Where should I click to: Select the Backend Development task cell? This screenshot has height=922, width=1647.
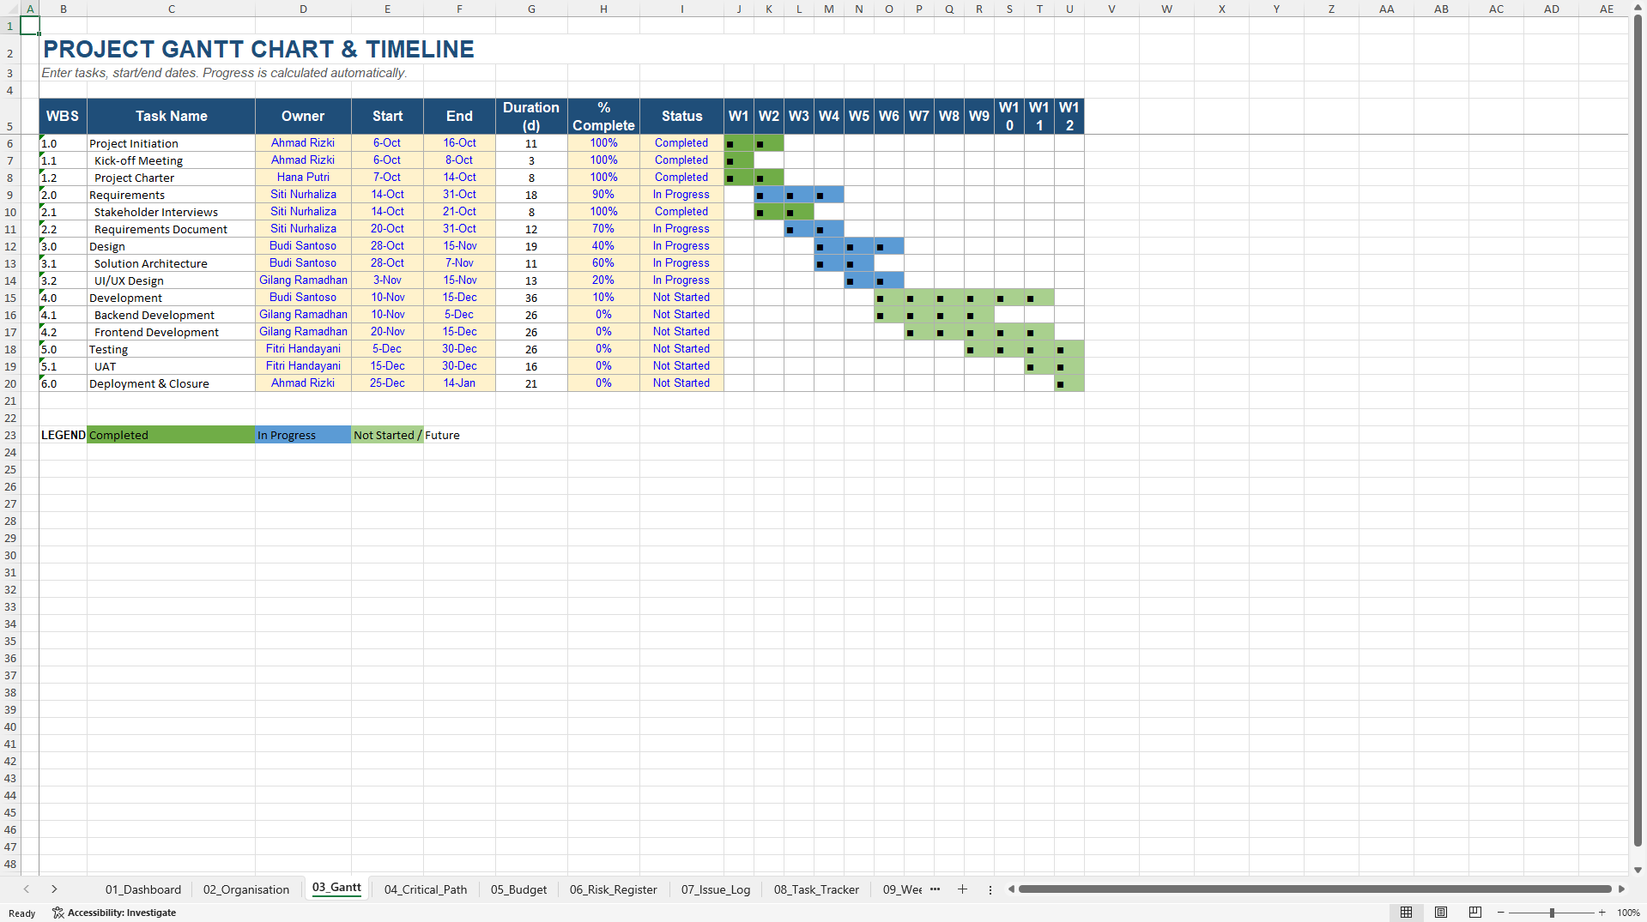tap(171, 315)
